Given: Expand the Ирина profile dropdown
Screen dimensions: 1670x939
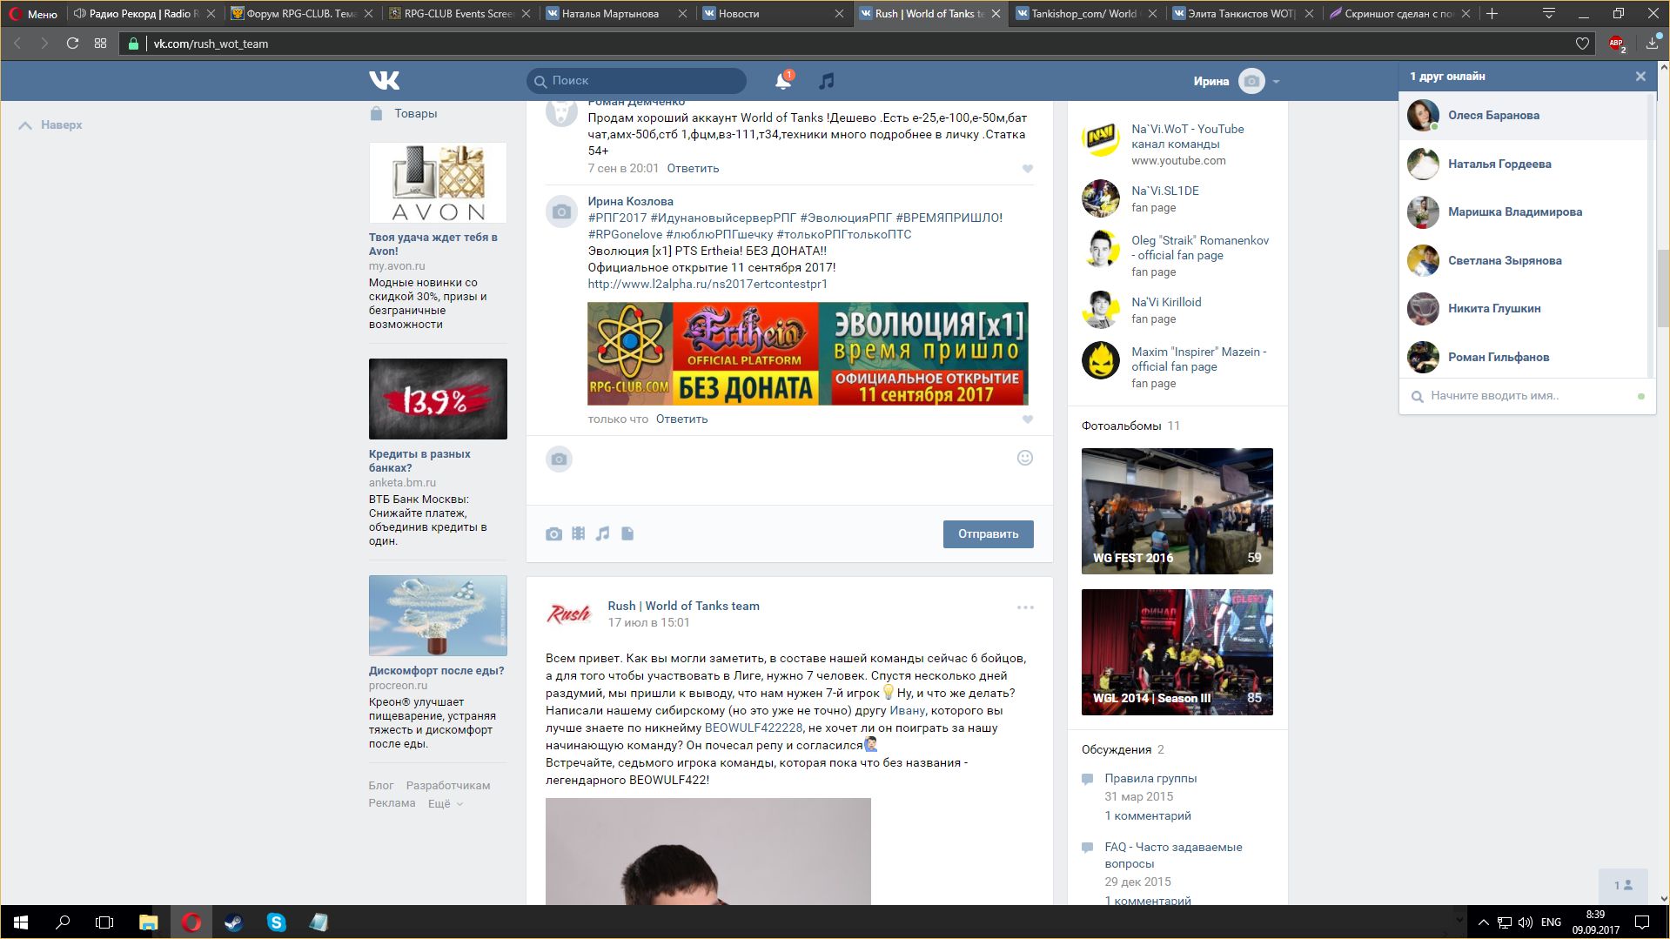Looking at the screenshot, I should click(1237, 81).
